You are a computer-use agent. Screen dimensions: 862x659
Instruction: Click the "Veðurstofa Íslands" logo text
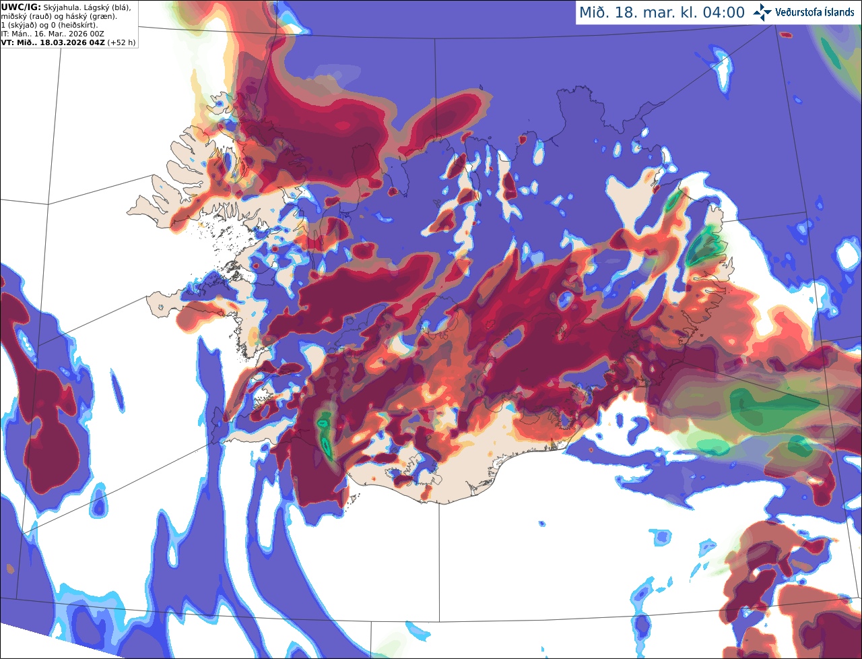coord(814,12)
